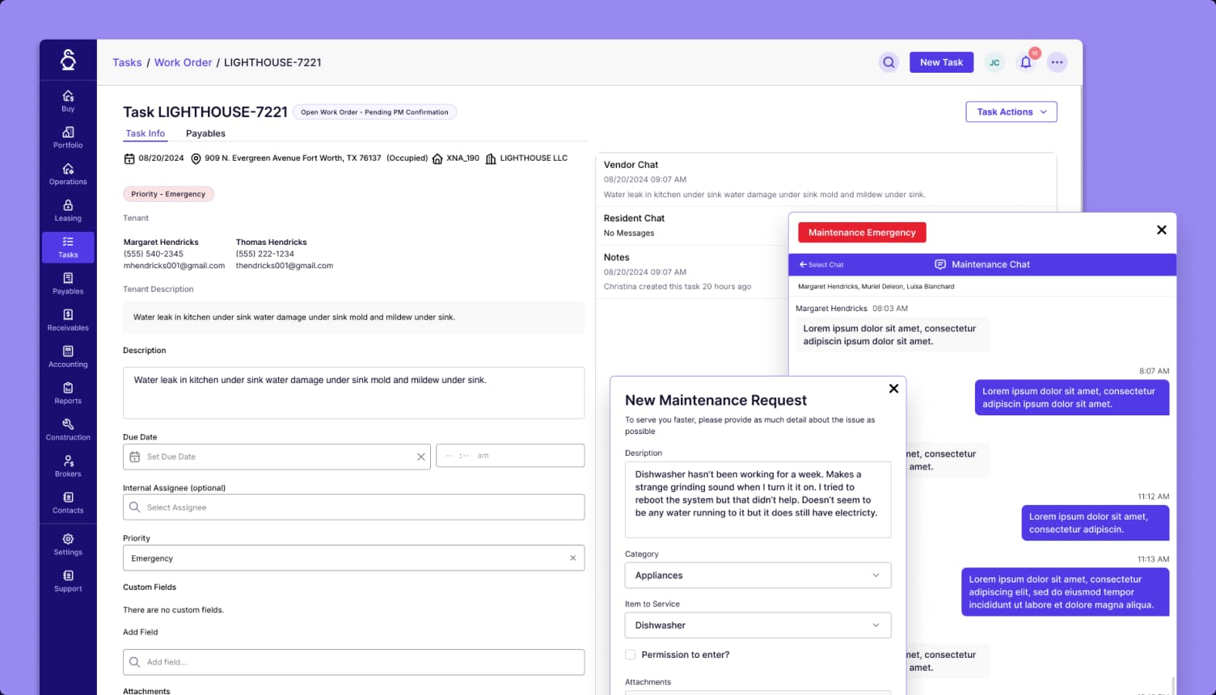Image resolution: width=1216 pixels, height=695 pixels.
Task: Switch to the Payables tab
Action: point(205,133)
